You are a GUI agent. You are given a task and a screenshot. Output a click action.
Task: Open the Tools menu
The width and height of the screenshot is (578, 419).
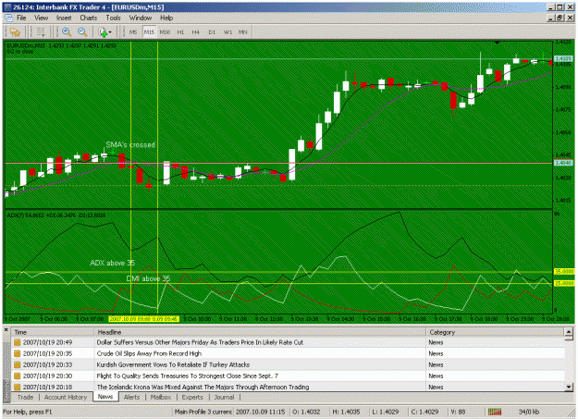click(x=113, y=18)
